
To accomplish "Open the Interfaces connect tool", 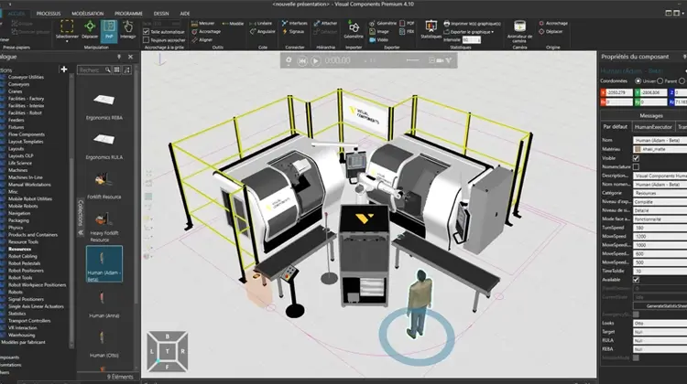I will click(294, 23).
